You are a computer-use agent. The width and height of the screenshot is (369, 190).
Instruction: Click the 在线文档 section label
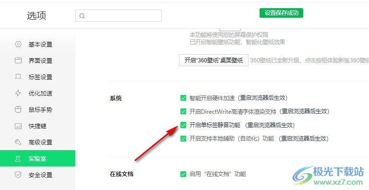(x=122, y=174)
